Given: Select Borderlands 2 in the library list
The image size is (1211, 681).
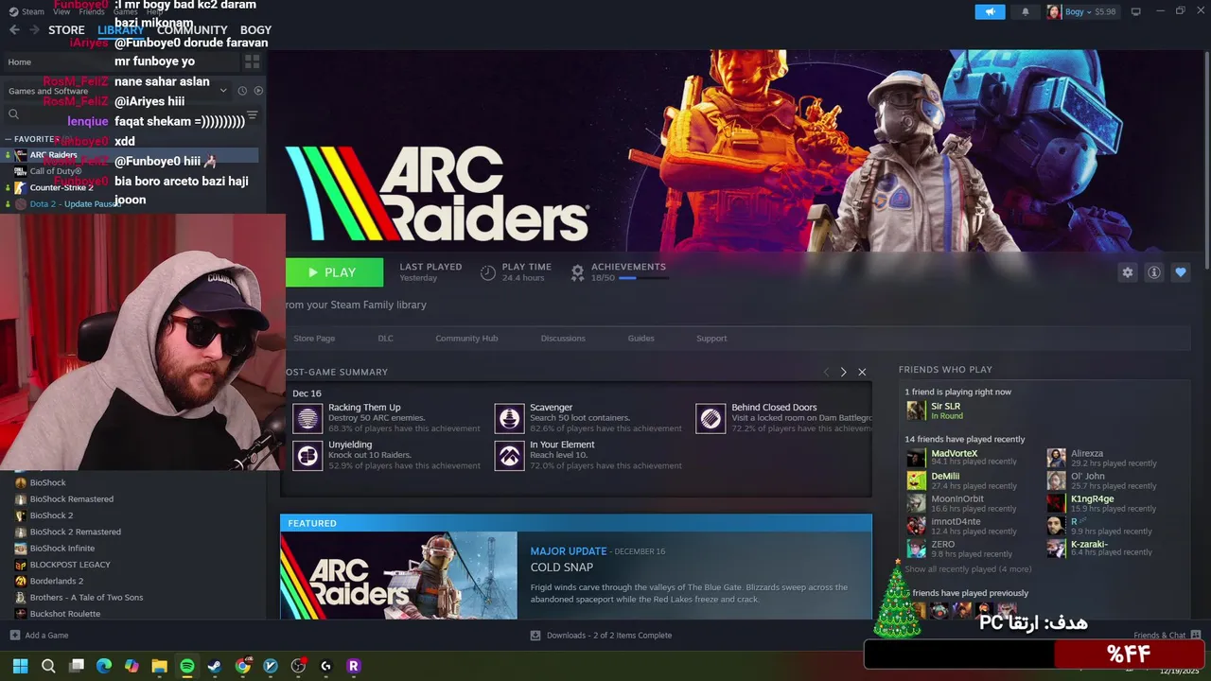Looking at the screenshot, I should pos(56,581).
